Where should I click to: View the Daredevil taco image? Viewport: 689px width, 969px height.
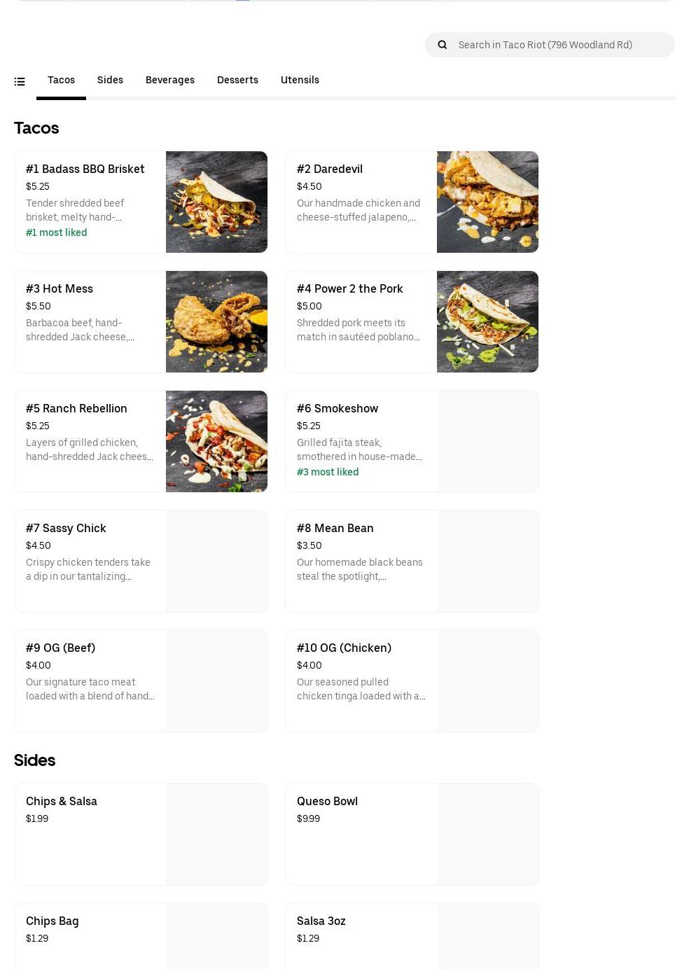(487, 202)
